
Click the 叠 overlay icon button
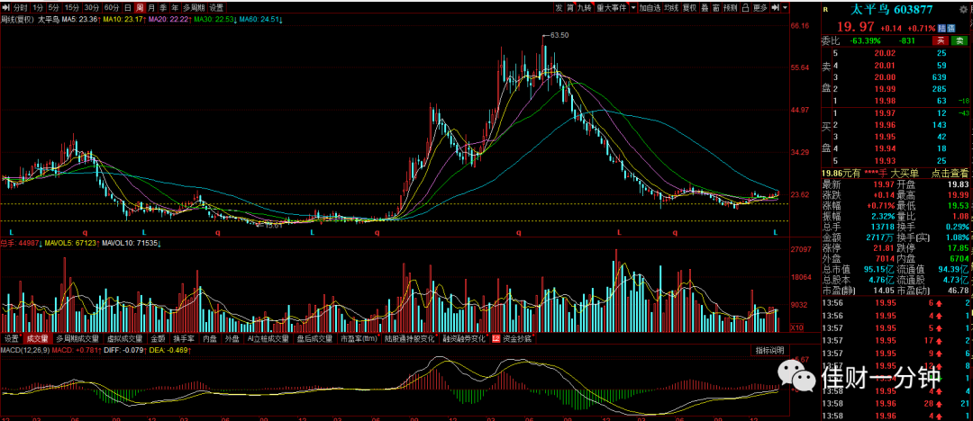(705, 8)
